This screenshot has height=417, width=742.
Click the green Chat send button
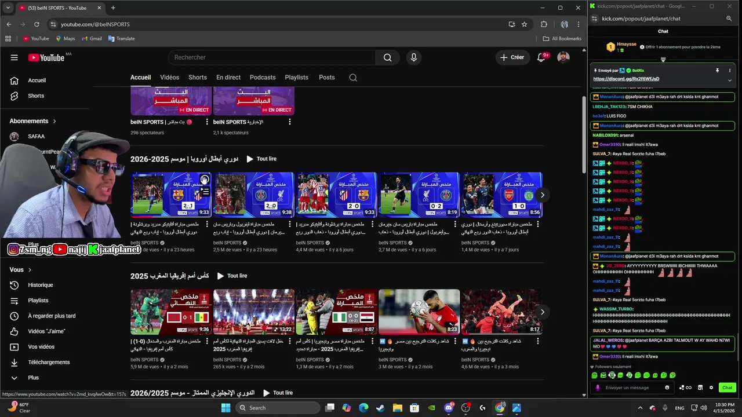coord(727,387)
